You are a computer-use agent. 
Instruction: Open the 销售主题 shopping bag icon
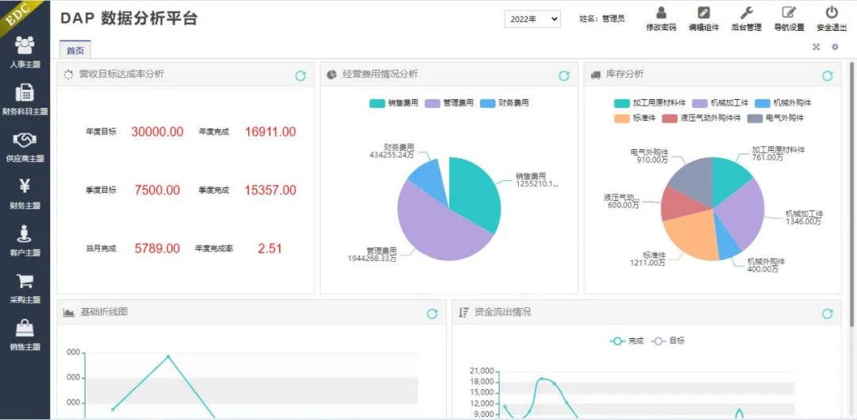(25, 328)
